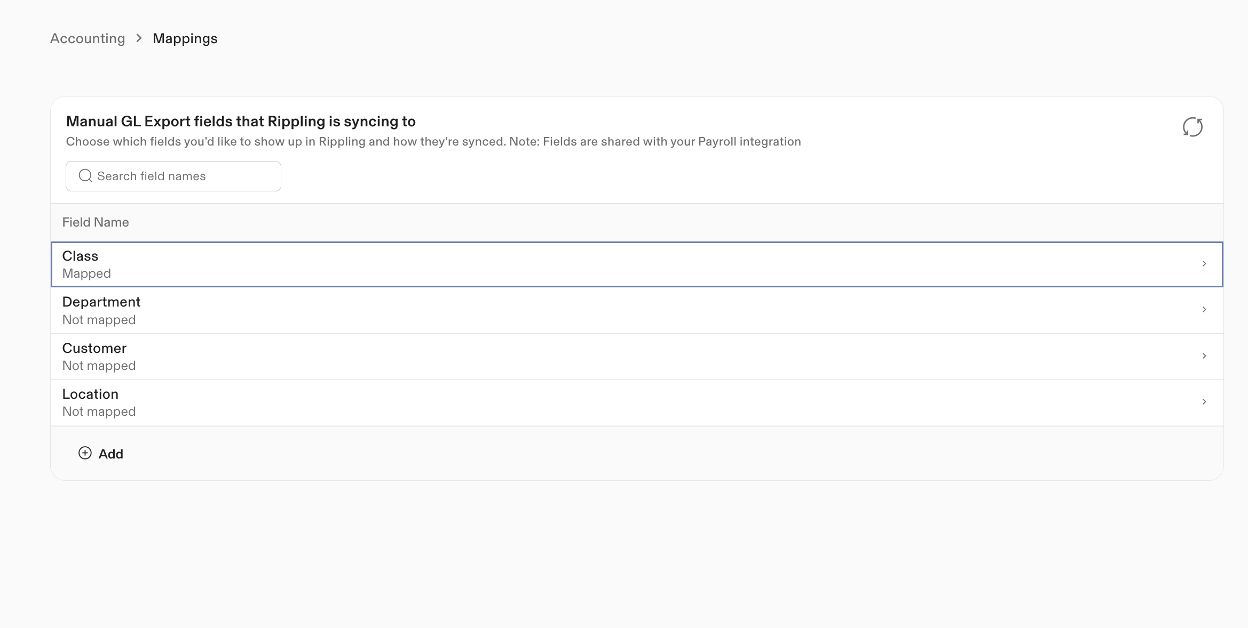Click the refresh sync icon
The height and width of the screenshot is (628, 1248).
click(1192, 127)
